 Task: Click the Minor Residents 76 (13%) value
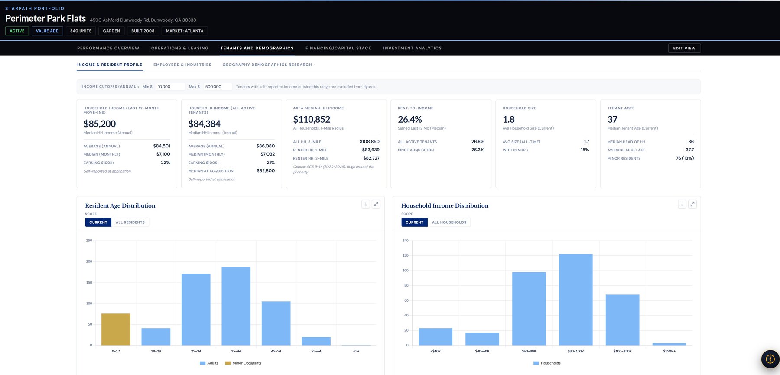[685, 158]
